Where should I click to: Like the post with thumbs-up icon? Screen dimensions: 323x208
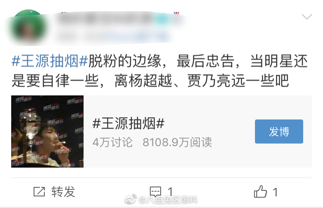pos(261,192)
